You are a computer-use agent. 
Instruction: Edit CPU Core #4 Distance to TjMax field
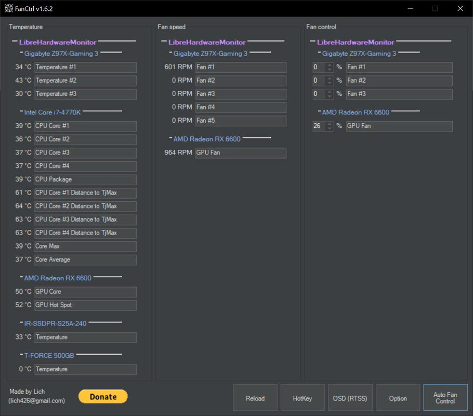(x=85, y=233)
